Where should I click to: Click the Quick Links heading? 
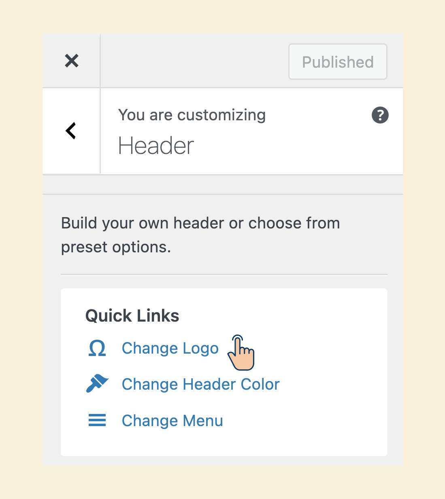pos(132,316)
